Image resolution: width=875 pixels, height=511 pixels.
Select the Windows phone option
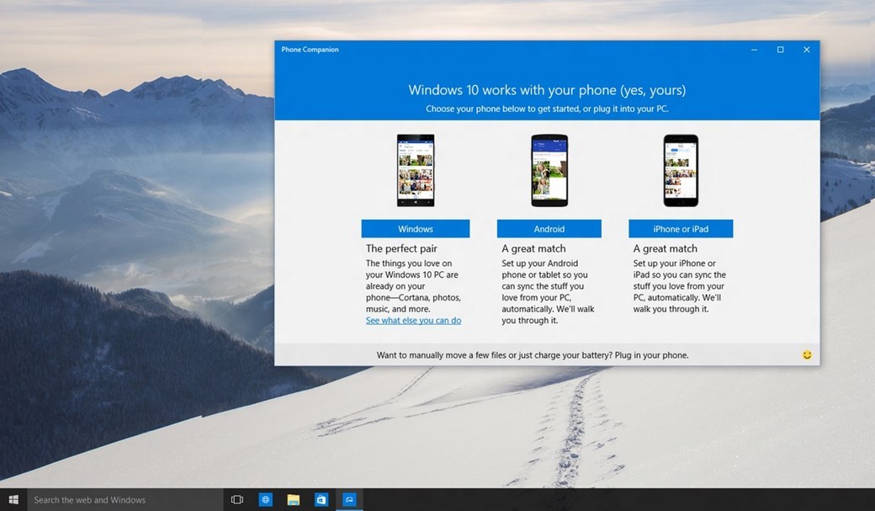point(415,228)
